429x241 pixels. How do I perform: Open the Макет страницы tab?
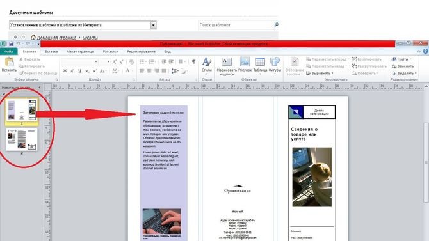80,51
